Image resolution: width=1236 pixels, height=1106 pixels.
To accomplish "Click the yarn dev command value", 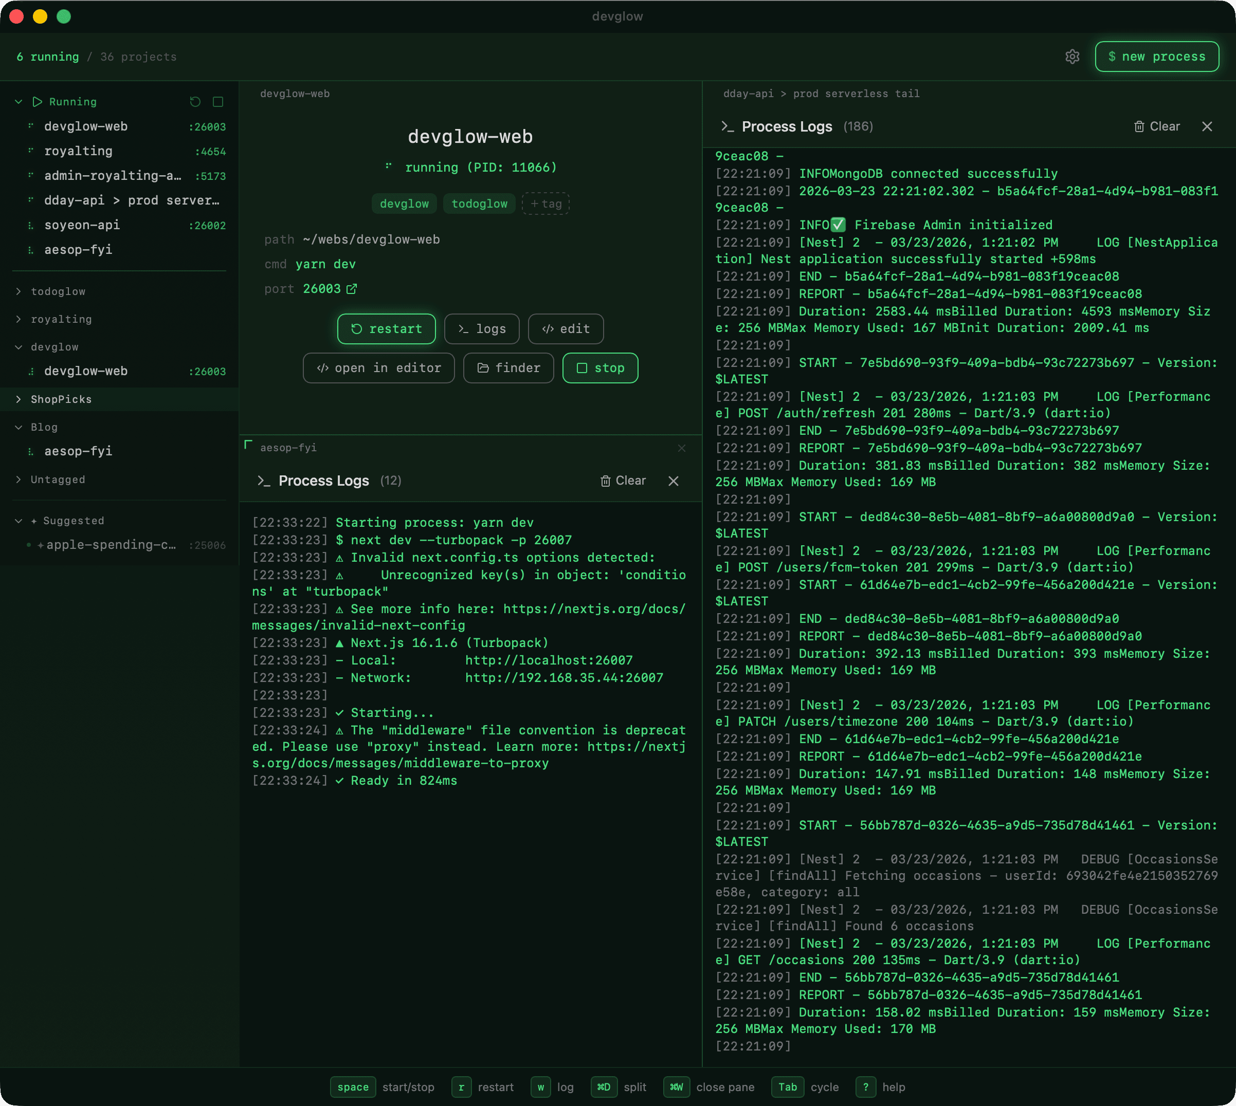I will point(325,264).
